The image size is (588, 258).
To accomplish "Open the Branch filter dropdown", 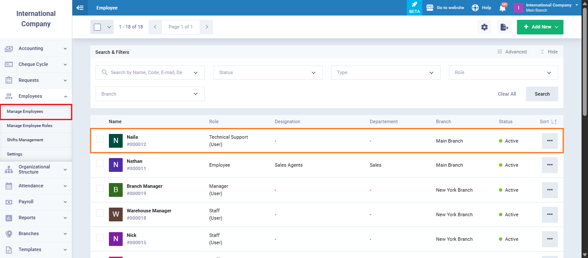I will coord(150,94).
